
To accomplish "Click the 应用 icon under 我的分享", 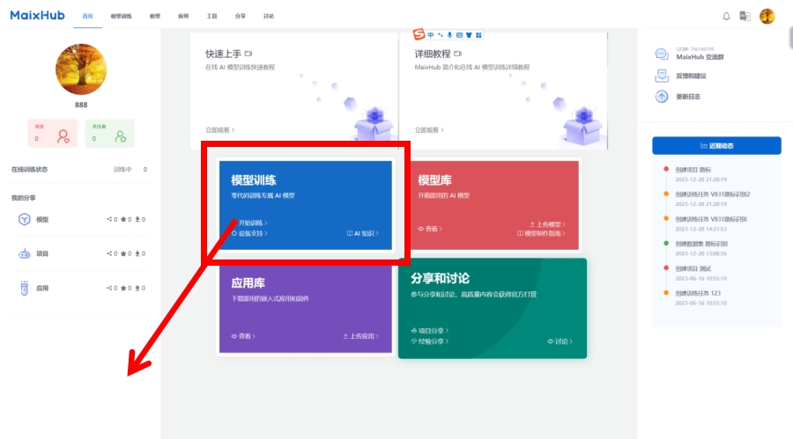I will pyautogui.click(x=25, y=288).
